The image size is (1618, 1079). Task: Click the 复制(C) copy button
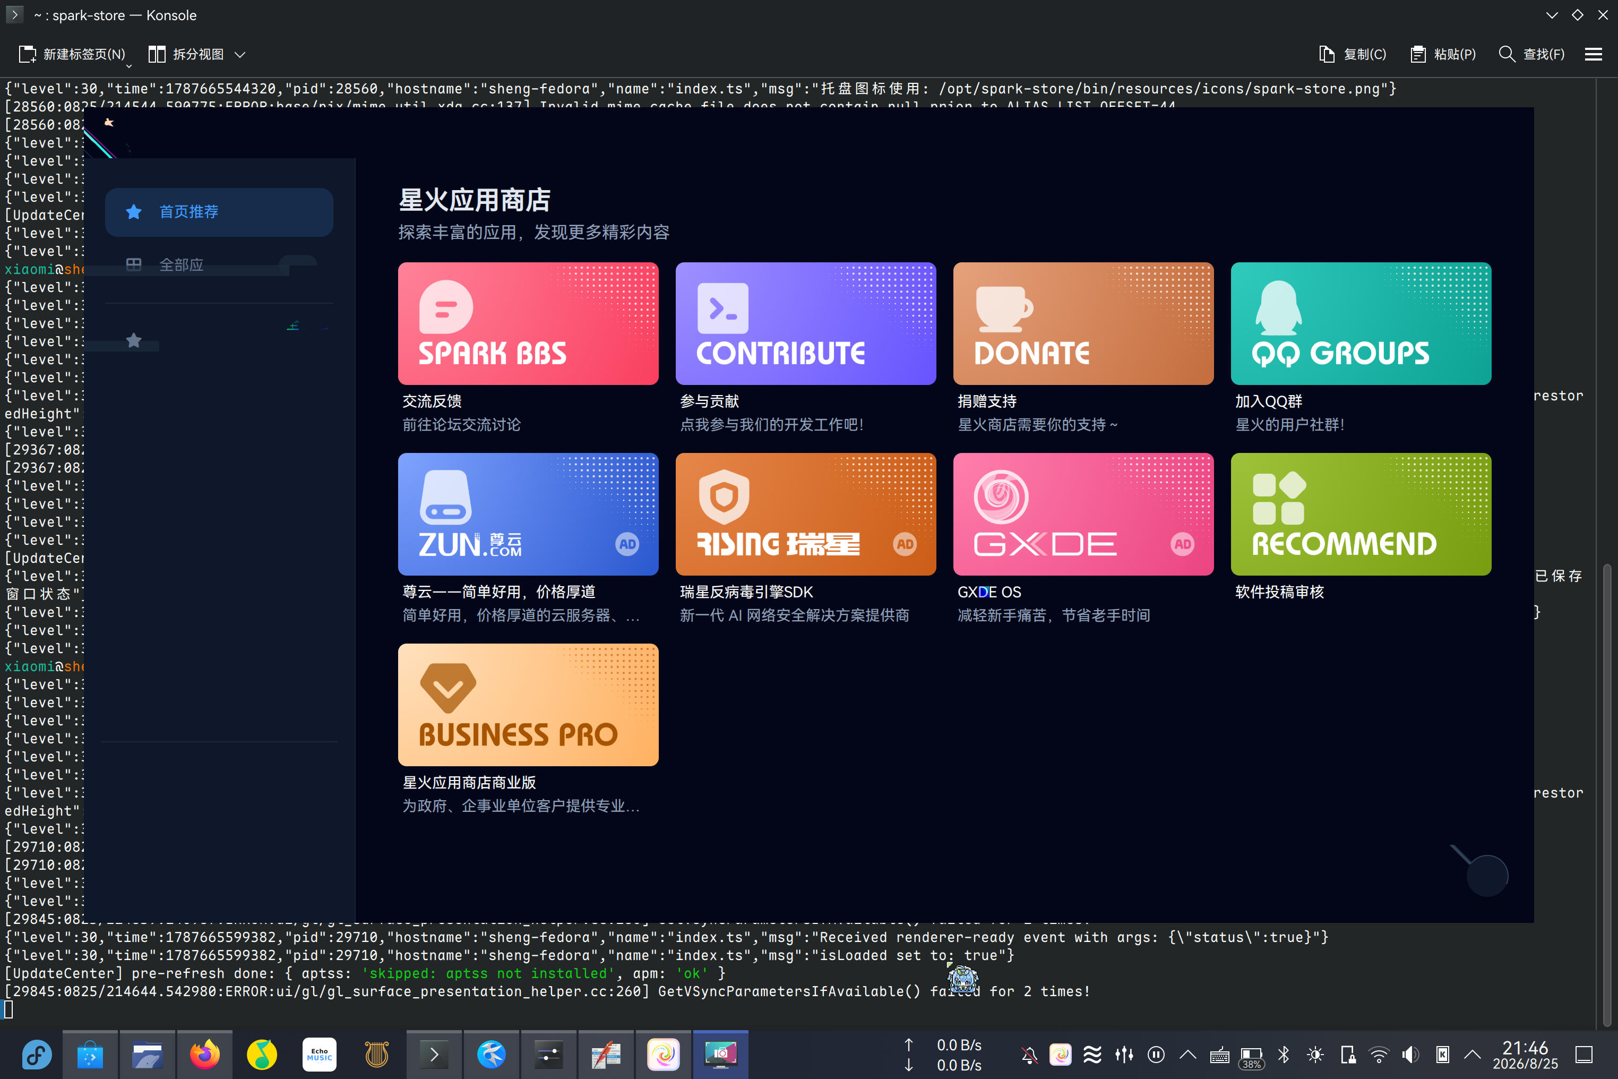pos(1353,54)
